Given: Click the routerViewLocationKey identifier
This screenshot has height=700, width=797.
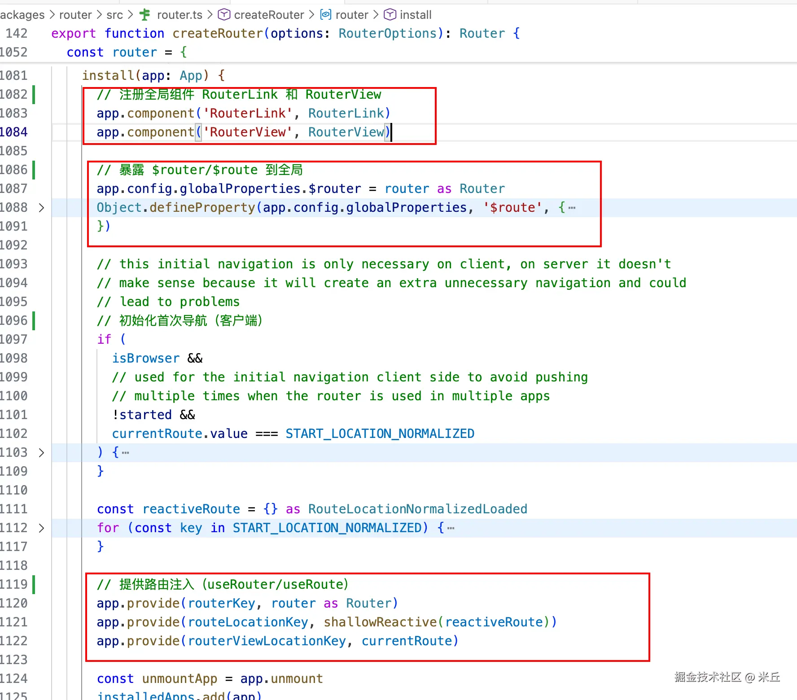Looking at the screenshot, I should (267, 641).
